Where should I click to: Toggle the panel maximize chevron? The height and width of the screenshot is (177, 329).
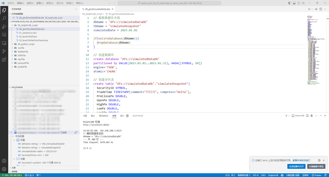(321, 116)
